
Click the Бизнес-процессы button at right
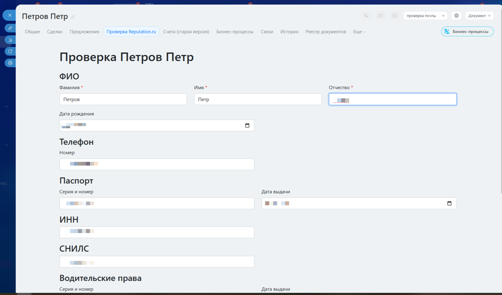[467, 31]
